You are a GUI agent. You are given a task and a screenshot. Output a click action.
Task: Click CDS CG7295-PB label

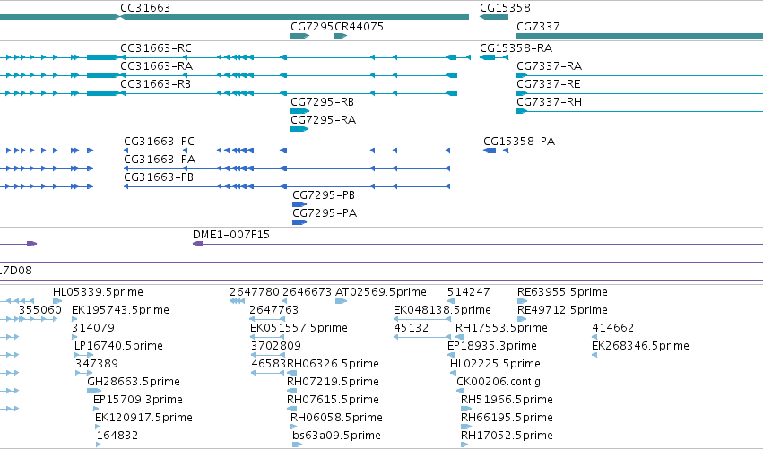[x=324, y=195]
